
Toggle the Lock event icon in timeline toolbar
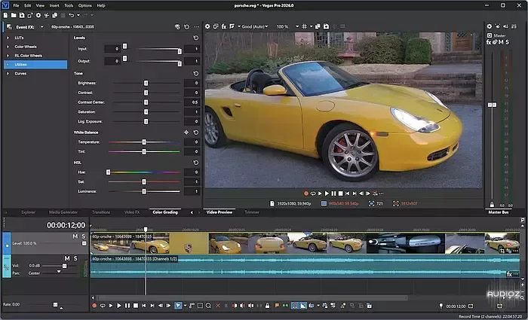(267, 306)
